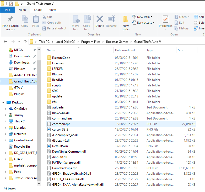Open the File tab
This screenshot has width=205, height=192.
[8, 10]
